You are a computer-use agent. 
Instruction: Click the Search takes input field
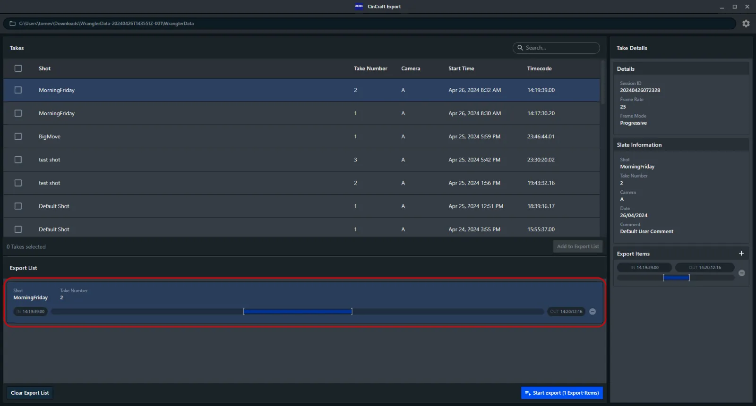click(556, 48)
